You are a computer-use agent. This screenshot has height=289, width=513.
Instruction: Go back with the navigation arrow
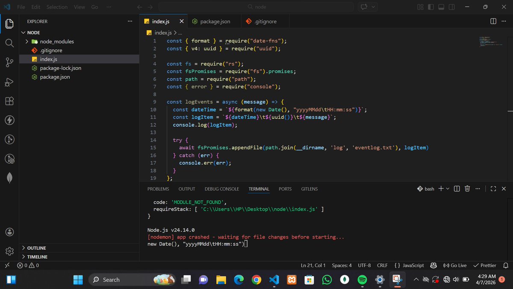pos(139,7)
